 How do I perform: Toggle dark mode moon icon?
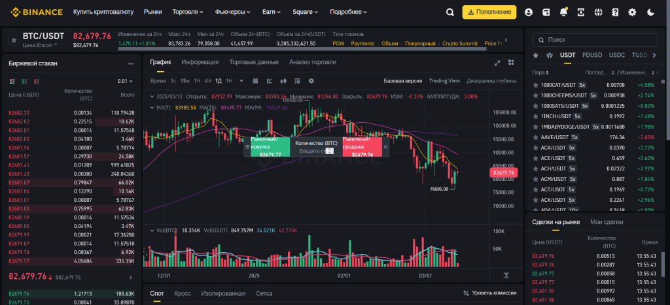[651, 12]
